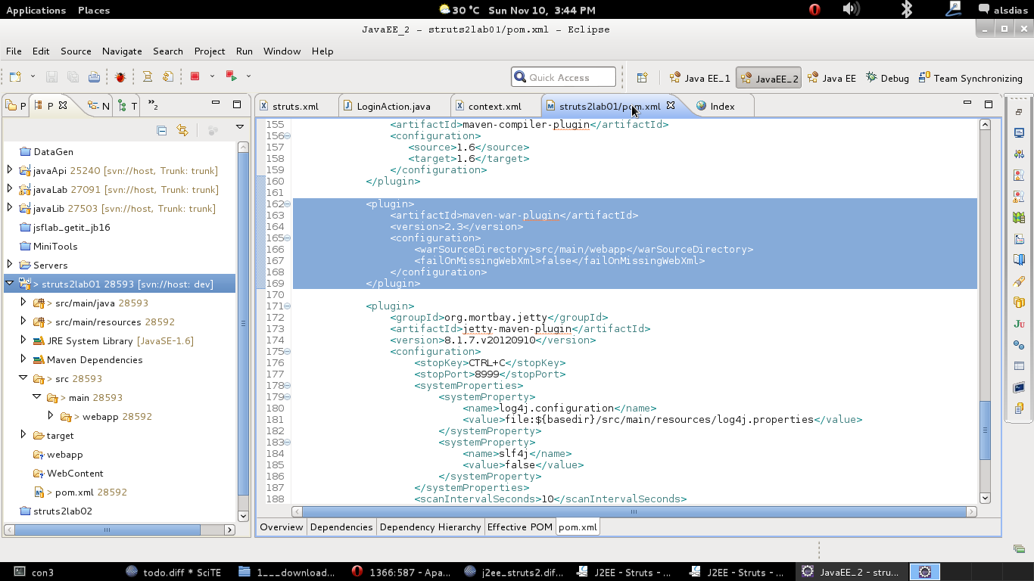Switch to the Effective POM tab

click(x=519, y=527)
